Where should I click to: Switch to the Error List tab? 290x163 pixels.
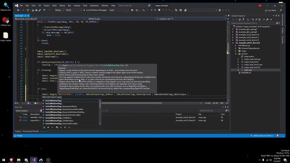click(x=44, y=131)
